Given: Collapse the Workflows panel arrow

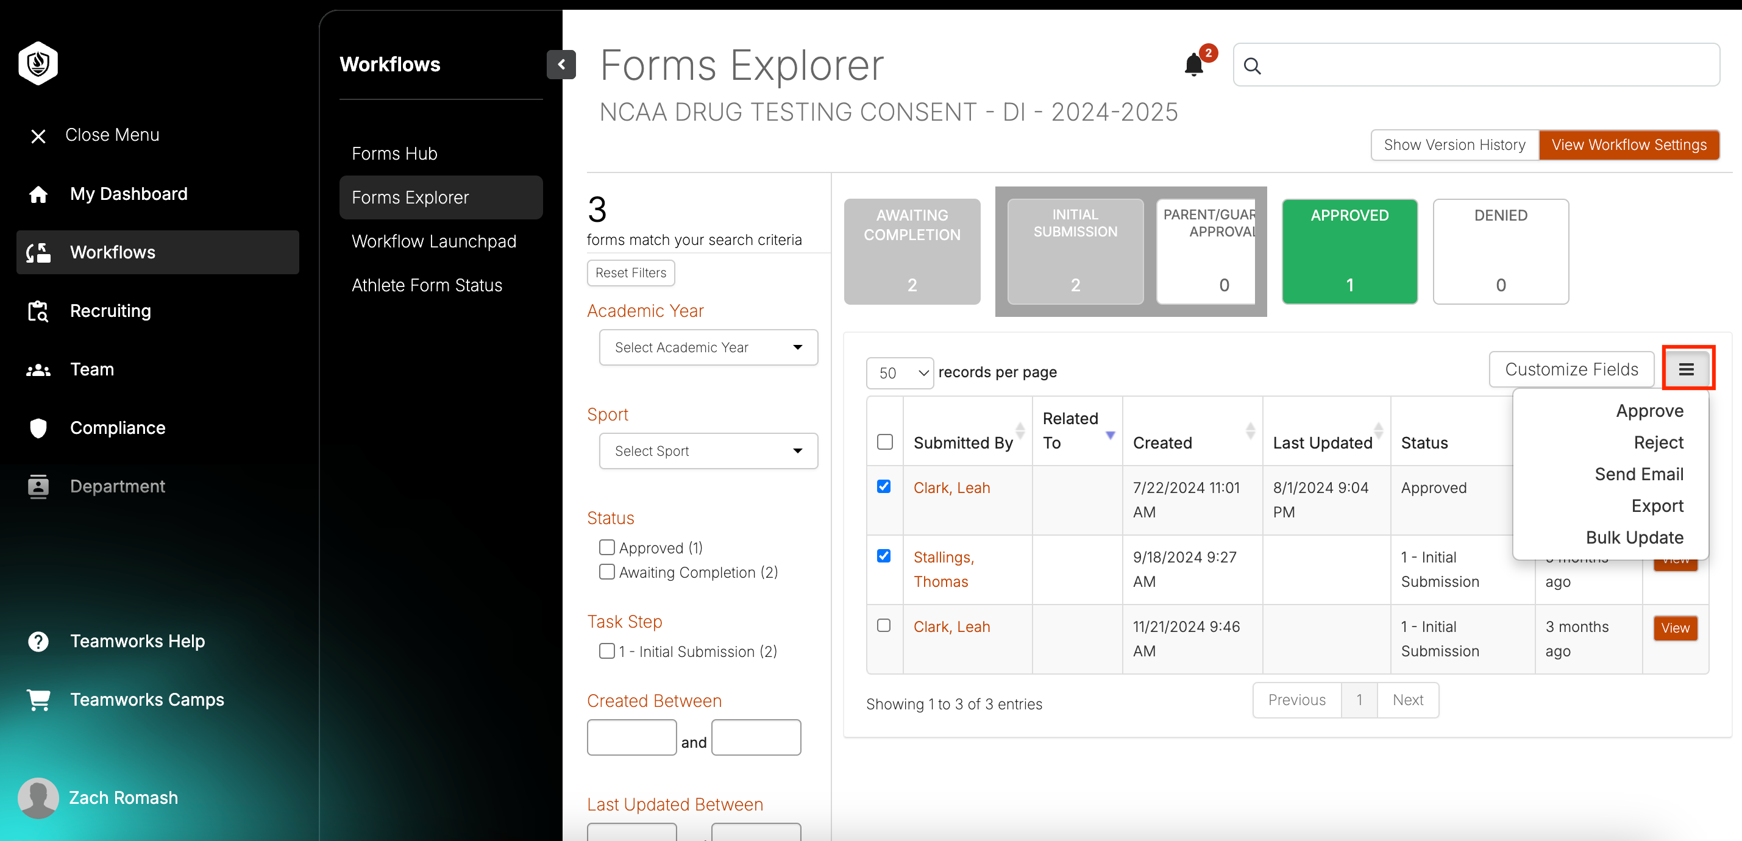Looking at the screenshot, I should coord(561,64).
